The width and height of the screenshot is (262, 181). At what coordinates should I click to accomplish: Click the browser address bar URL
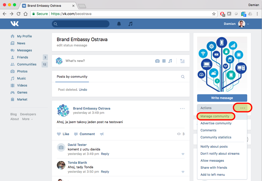point(71,14)
